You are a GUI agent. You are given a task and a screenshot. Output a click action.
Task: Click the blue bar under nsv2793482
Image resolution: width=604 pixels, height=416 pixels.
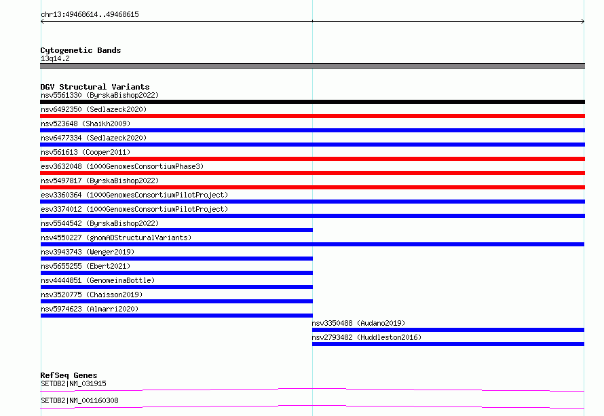tap(448, 344)
